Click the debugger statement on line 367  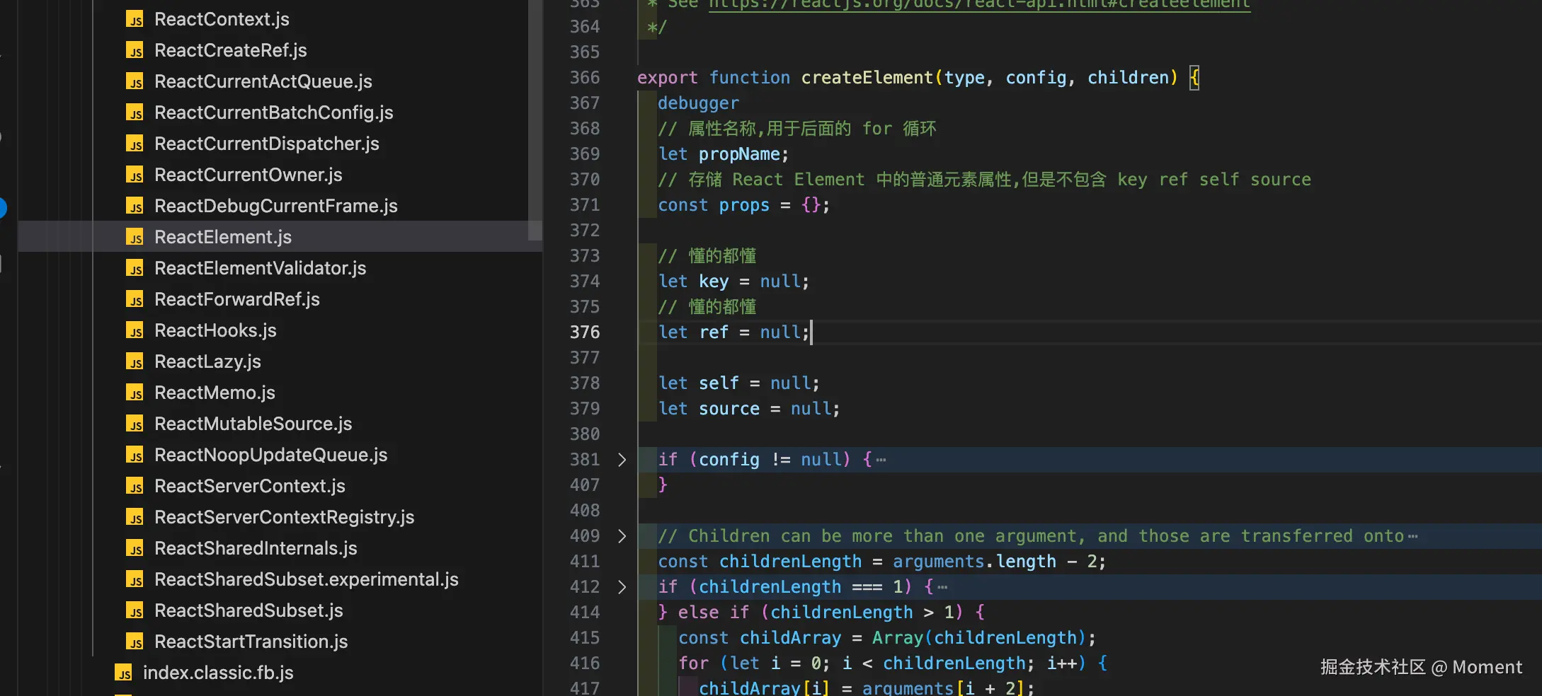coord(698,103)
